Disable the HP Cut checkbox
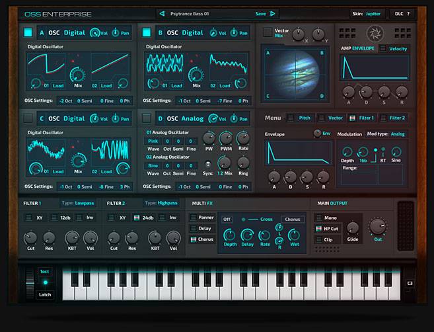The image size is (434, 332). 319,229
